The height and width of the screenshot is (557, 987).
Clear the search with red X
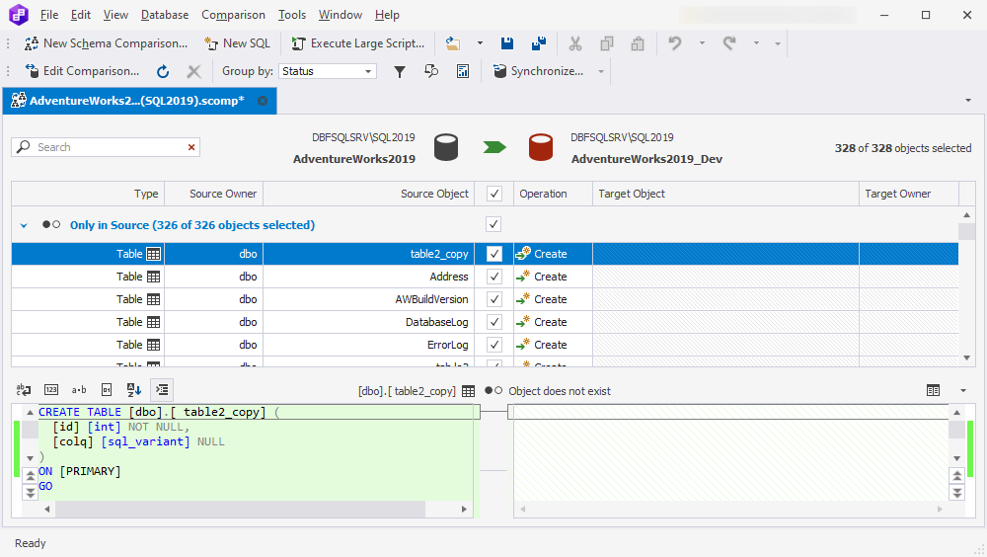pyautogui.click(x=191, y=147)
